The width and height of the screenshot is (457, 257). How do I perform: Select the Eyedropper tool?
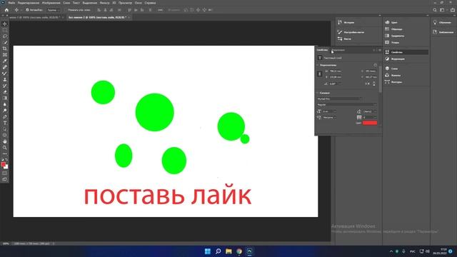(5, 61)
